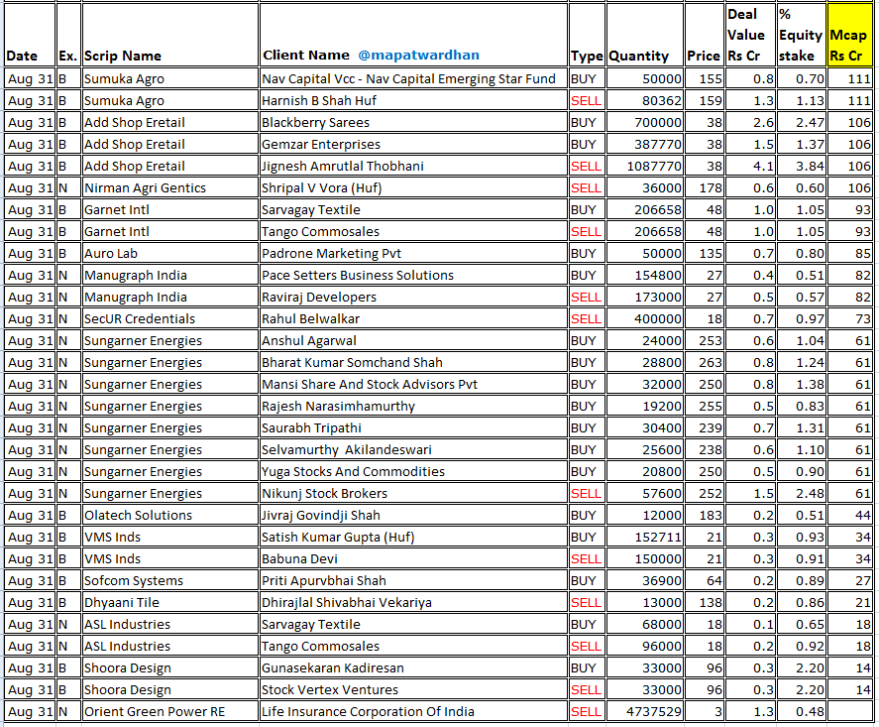
Task: Click Orient Green Power RE cell
Action: (170, 712)
